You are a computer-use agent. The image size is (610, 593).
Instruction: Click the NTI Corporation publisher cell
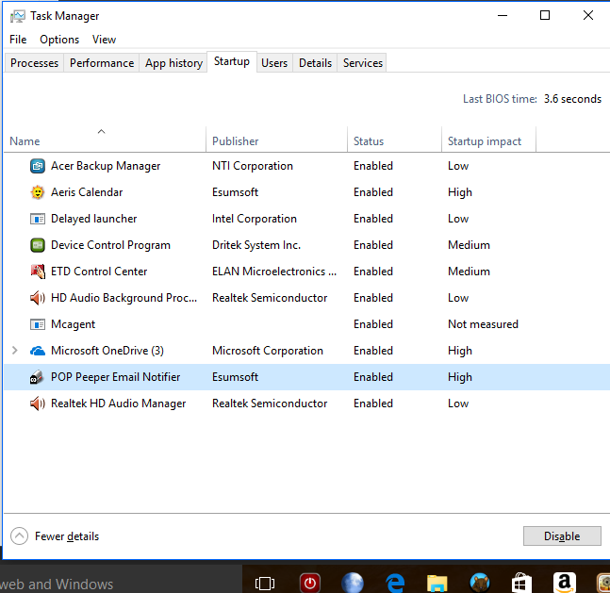[252, 166]
